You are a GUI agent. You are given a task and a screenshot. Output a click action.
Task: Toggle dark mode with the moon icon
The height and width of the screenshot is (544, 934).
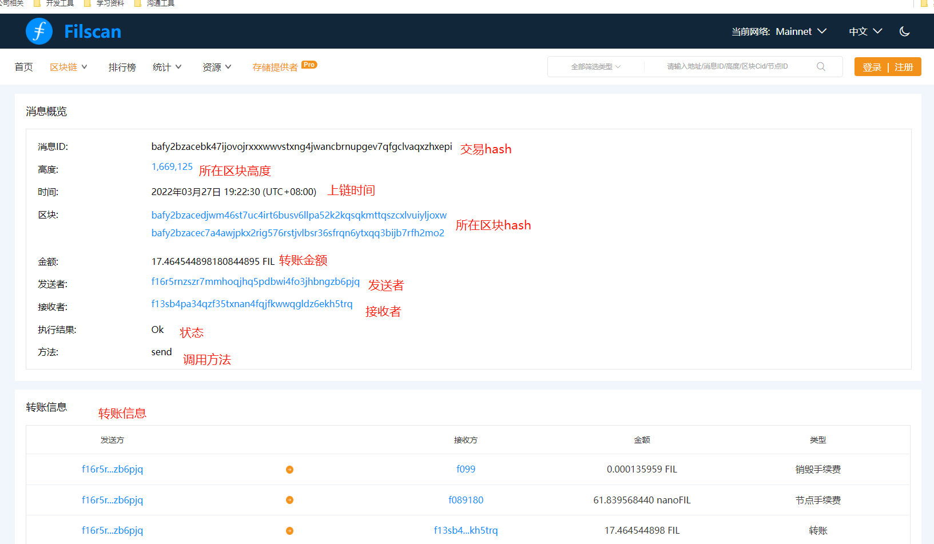(904, 31)
